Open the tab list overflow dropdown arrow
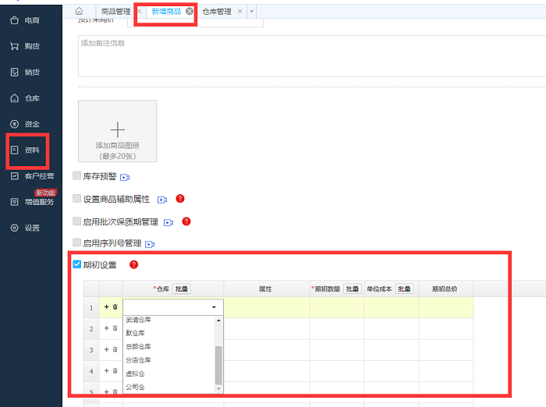The image size is (546, 407). [252, 12]
